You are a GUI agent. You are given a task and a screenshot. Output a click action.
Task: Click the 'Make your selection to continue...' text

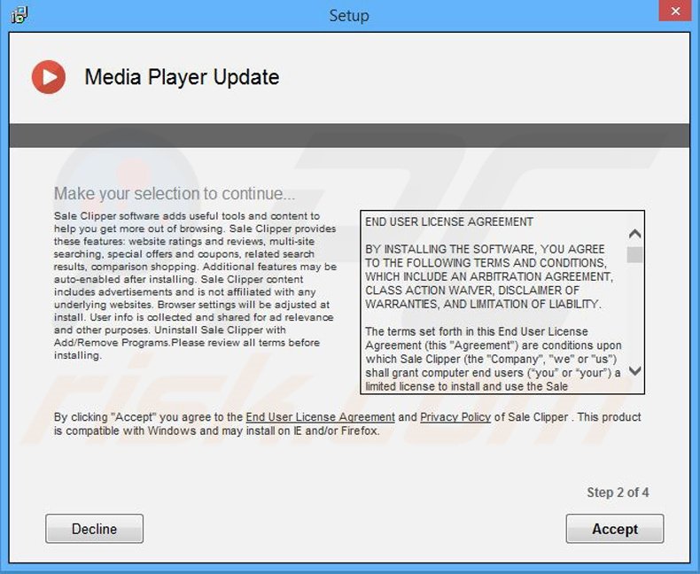point(175,194)
